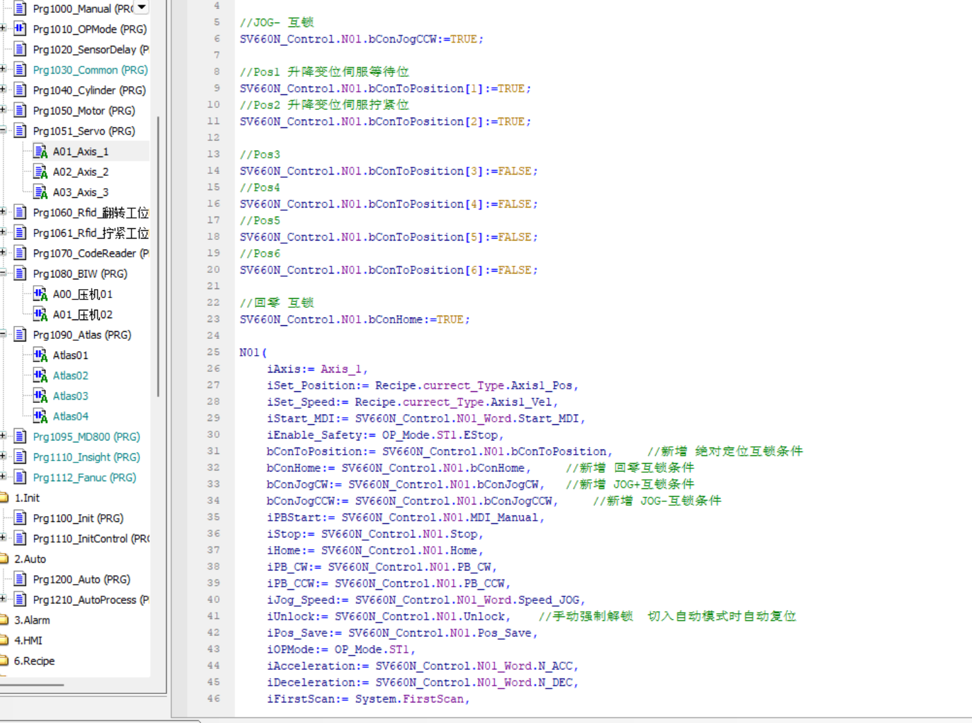Click the iEnable_Safety parameter line

(385, 435)
